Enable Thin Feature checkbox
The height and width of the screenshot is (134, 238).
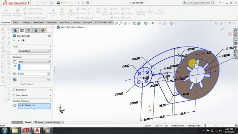click(14, 95)
